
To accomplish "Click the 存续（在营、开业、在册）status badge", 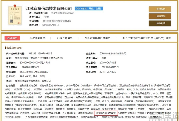I will coord(89,9).
